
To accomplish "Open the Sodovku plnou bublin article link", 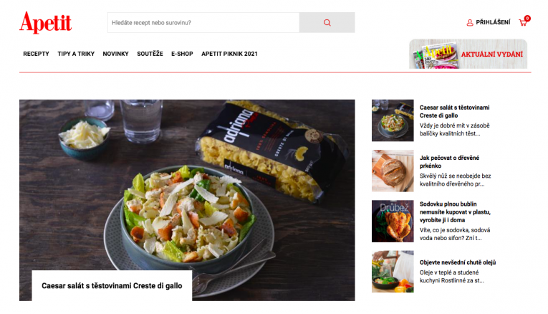I will (455, 212).
